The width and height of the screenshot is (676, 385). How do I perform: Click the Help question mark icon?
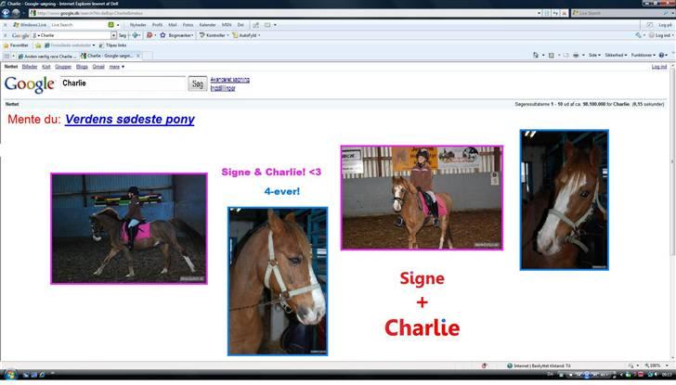click(x=662, y=55)
